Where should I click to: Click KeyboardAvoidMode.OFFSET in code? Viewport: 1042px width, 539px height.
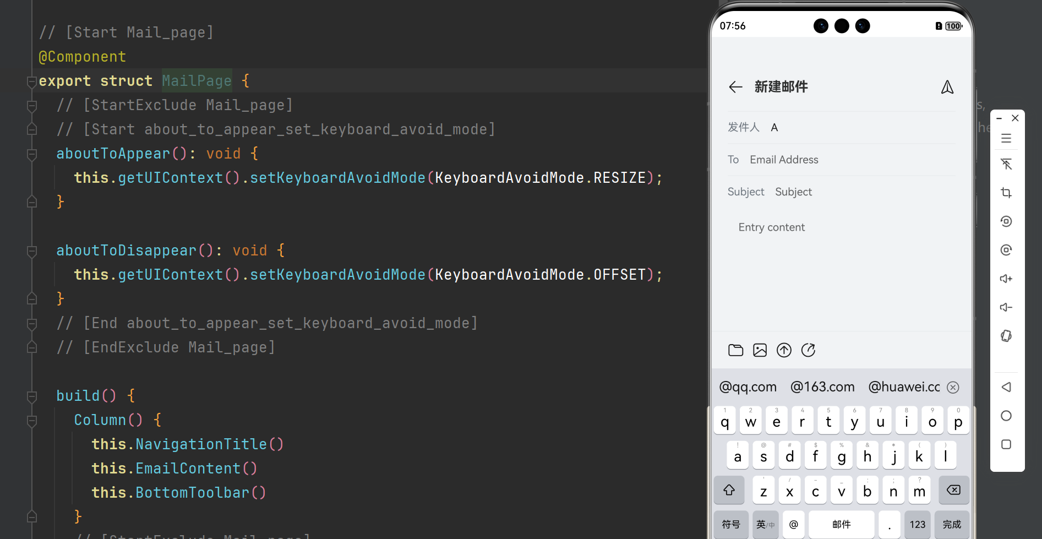click(x=541, y=275)
